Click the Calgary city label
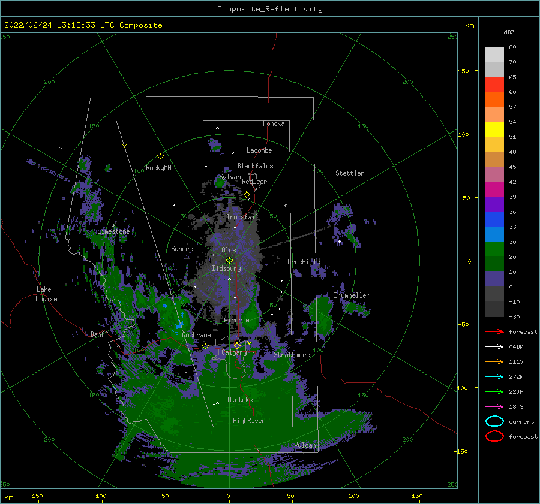 coord(234,352)
